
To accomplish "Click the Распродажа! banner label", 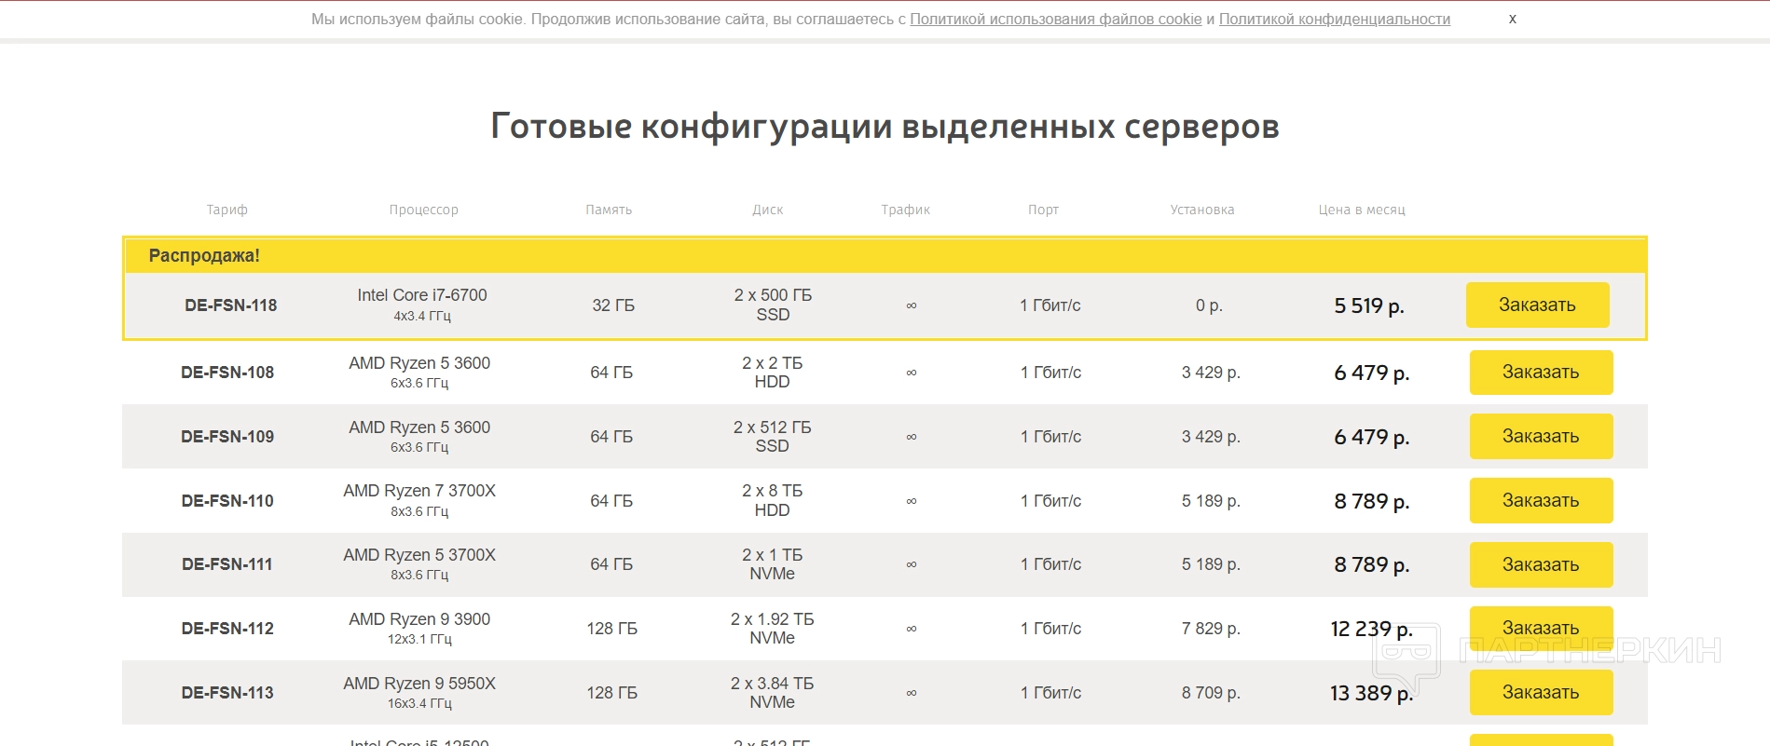I will (x=204, y=255).
